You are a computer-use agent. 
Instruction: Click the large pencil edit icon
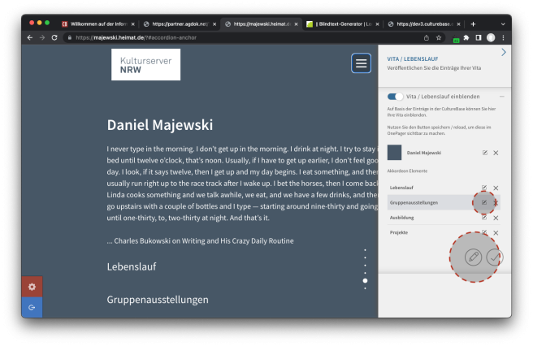(473, 257)
